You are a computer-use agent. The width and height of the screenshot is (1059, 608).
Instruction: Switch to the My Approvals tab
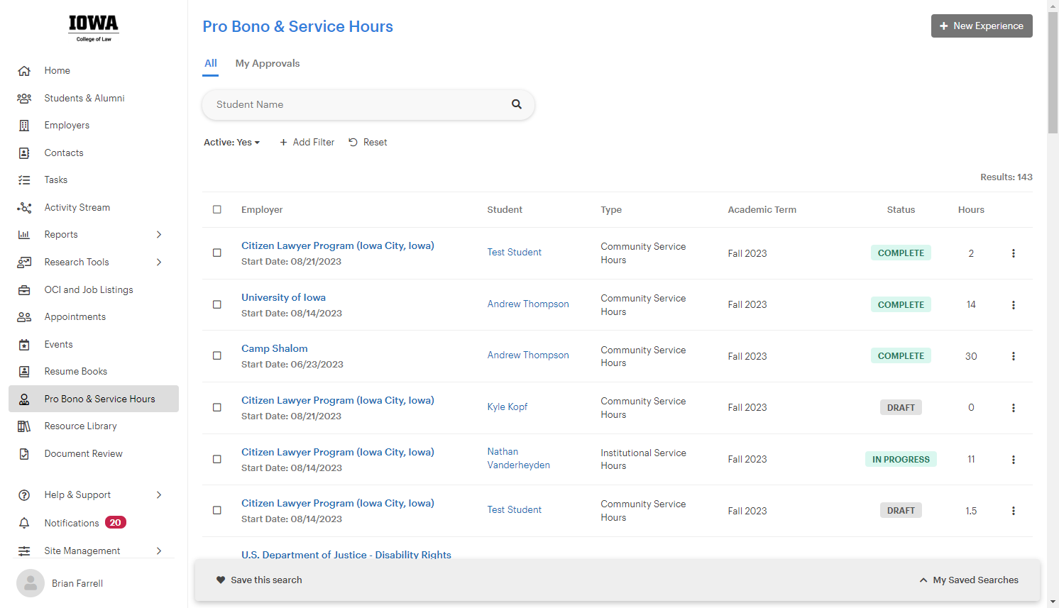[x=268, y=64]
